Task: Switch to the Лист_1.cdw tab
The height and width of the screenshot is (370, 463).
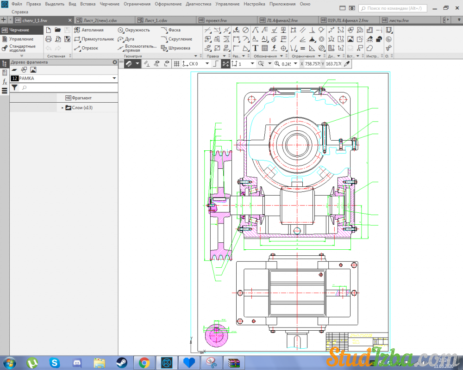Action: tap(155, 20)
